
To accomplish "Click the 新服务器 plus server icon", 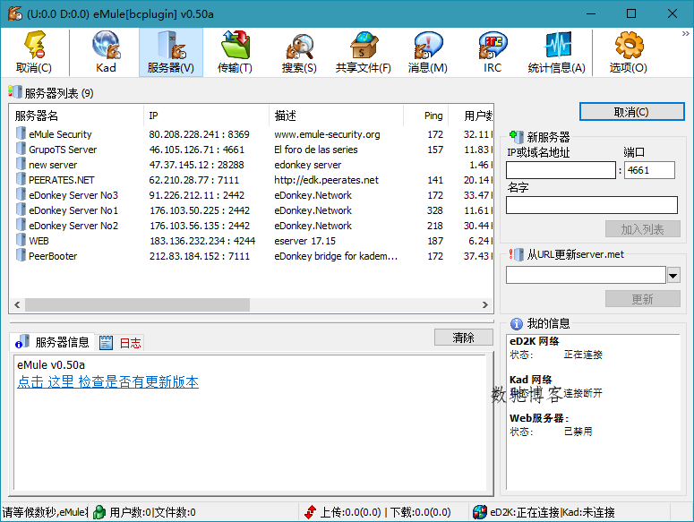I will pos(517,136).
